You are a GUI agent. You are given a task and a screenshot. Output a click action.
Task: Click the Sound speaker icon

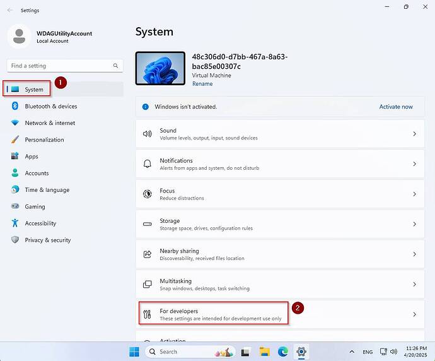pos(148,134)
